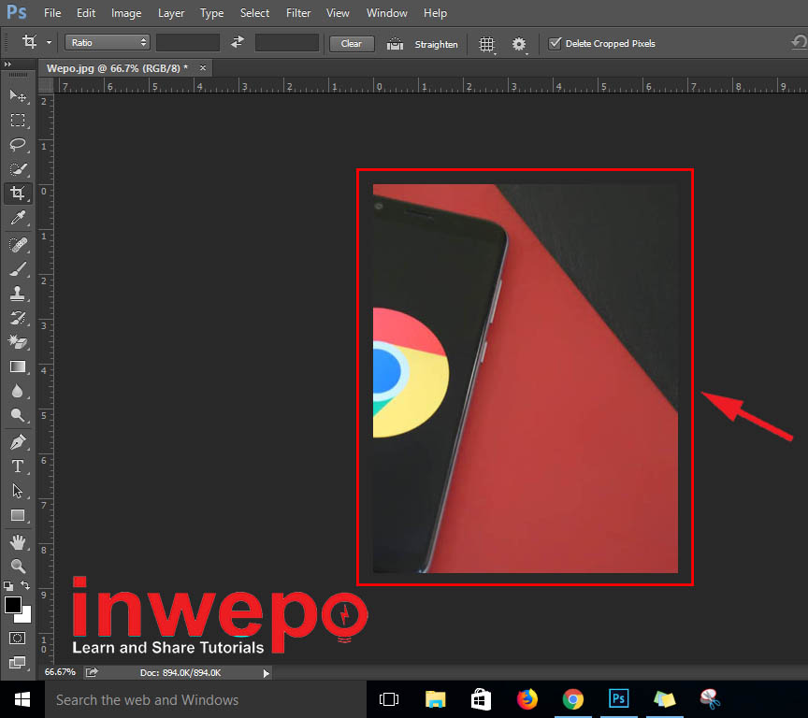Activate the Hand tool
The width and height of the screenshot is (808, 718).
point(18,541)
